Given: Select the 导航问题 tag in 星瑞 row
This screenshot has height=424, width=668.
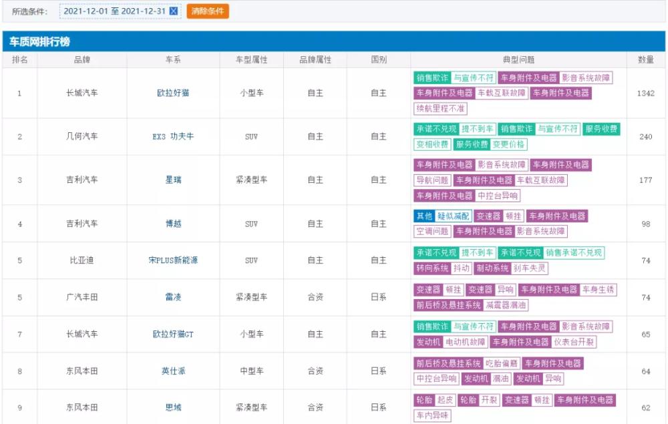Looking at the screenshot, I should (432, 180).
